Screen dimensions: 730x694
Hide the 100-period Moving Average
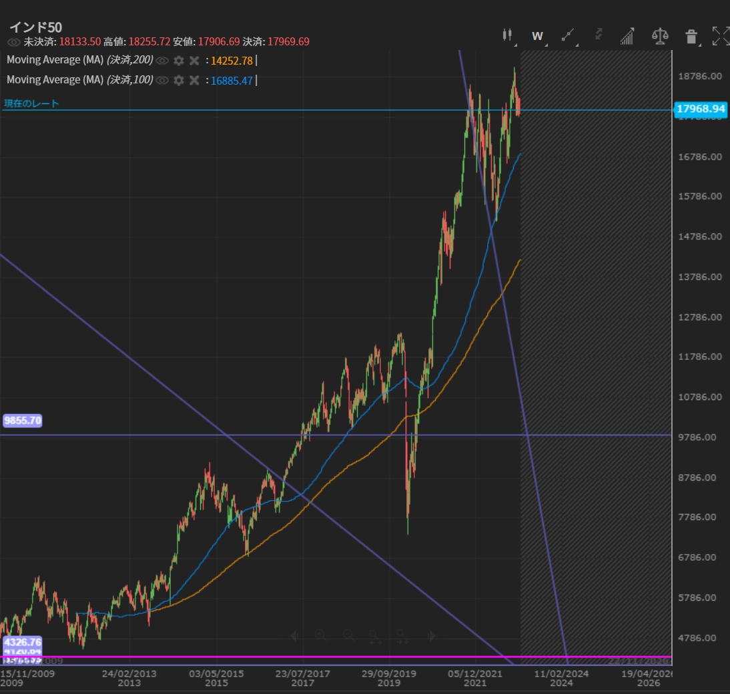pos(162,80)
